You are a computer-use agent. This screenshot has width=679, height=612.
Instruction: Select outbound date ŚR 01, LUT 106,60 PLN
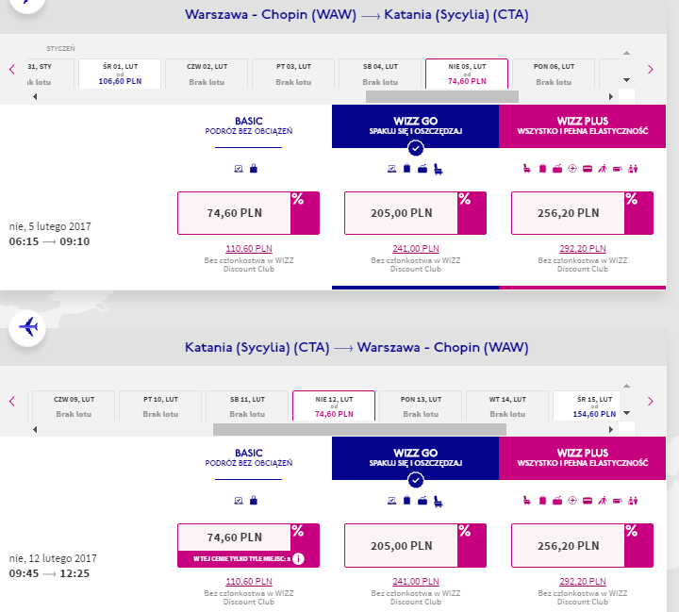pyautogui.click(x=120, y=74)
